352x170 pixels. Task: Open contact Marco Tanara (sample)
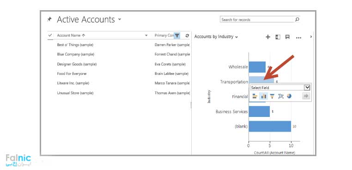pos(172,83)
